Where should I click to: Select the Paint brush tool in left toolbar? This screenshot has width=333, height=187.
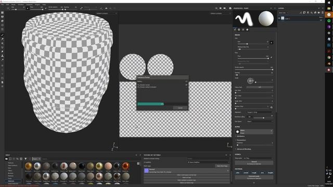(2, 35)
